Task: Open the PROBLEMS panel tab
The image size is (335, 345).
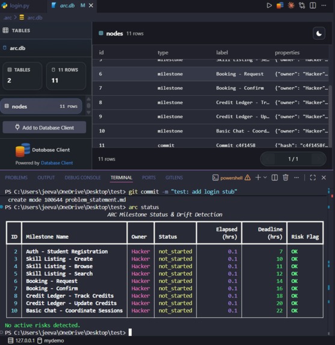Action: (x=16, y=178)
